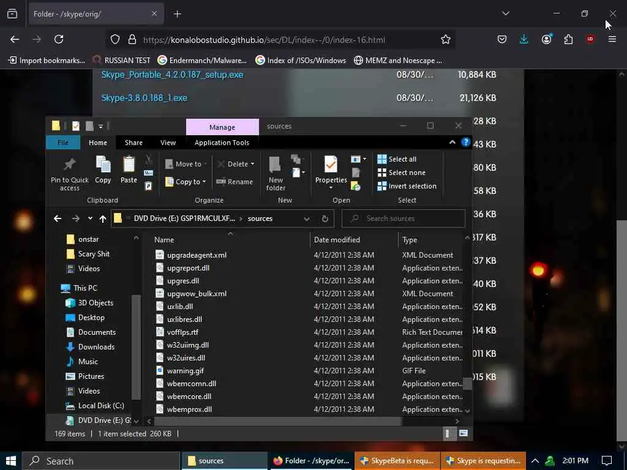This screenshot has height=470, width=627.
Task: Bookmark this page with star icon
Action: (446, 39)
